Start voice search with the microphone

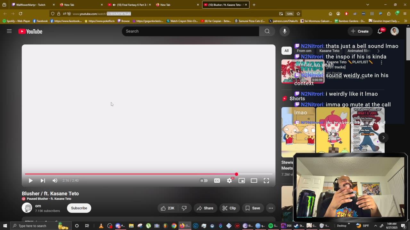pyautogui.click(x=284, y=31)
